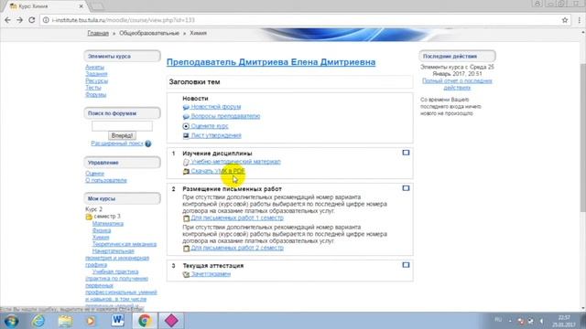Open File Explorer from the taskbar
Viewport: 586px width, 329px height.
(65, 321)
